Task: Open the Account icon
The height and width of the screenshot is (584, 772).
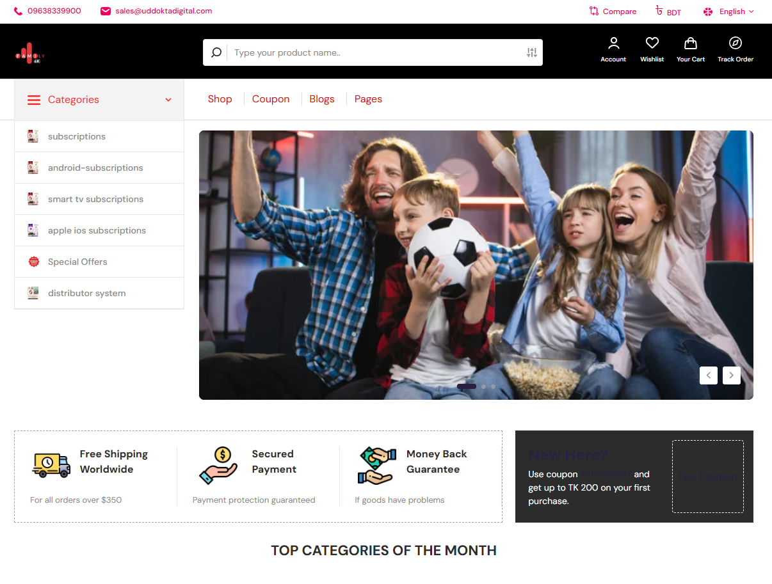Action: tap(613, 43)
